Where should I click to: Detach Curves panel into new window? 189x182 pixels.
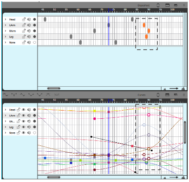click(x=175, y=95)
